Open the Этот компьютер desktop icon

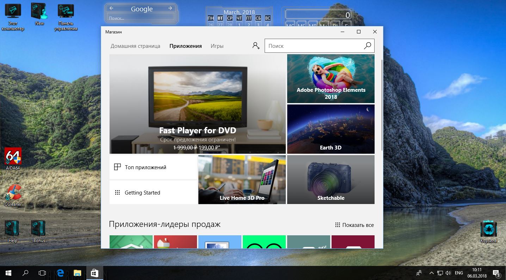point(13,17)
